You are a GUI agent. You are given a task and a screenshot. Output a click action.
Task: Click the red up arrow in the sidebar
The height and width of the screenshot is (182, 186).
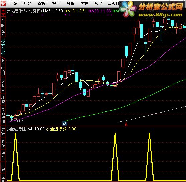tap(3, 11)
